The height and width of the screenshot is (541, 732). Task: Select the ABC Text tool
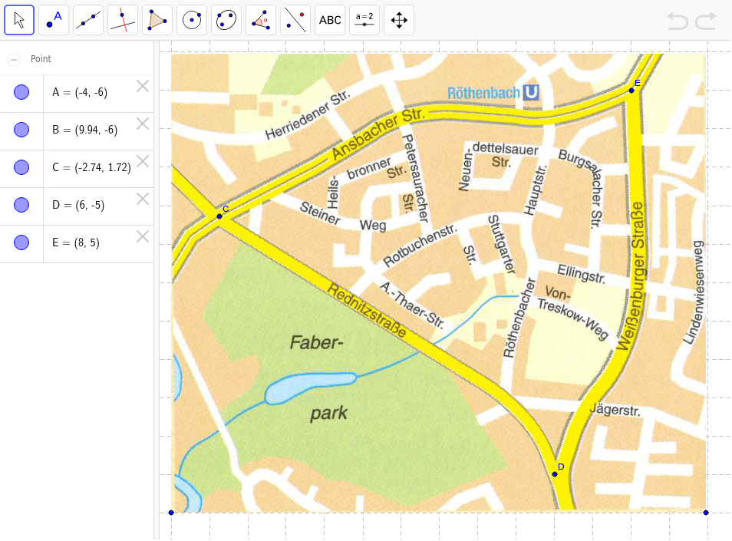coord(330,20)
